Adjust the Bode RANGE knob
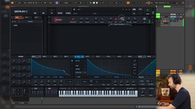195x109 pixels. click(x=87, y=19)
